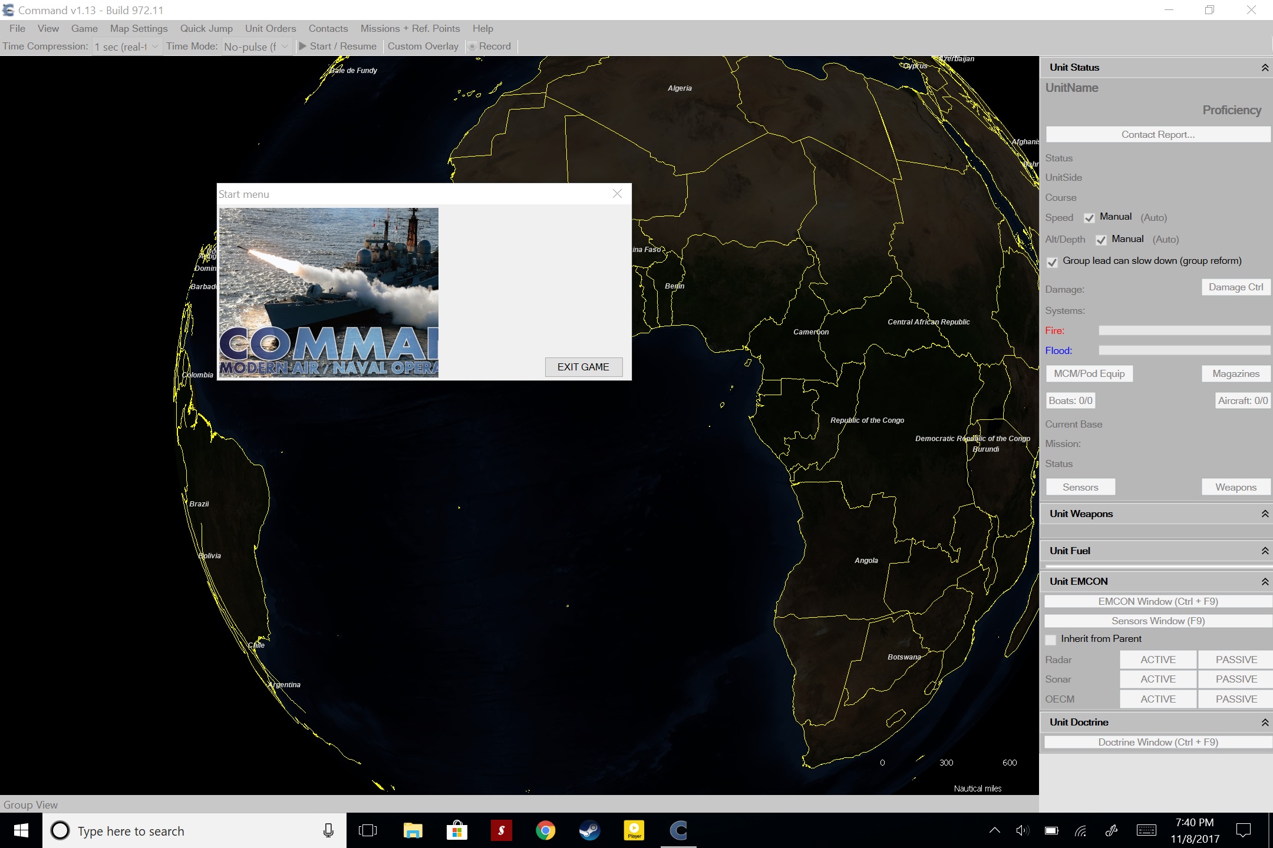The width and height of the screenshot is (1273, 848).
Task: Uncheck Group lead can slow down
Action: coord(1054,263)
